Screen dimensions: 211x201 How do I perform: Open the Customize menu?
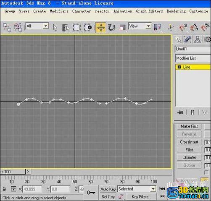tap(199, 11)
